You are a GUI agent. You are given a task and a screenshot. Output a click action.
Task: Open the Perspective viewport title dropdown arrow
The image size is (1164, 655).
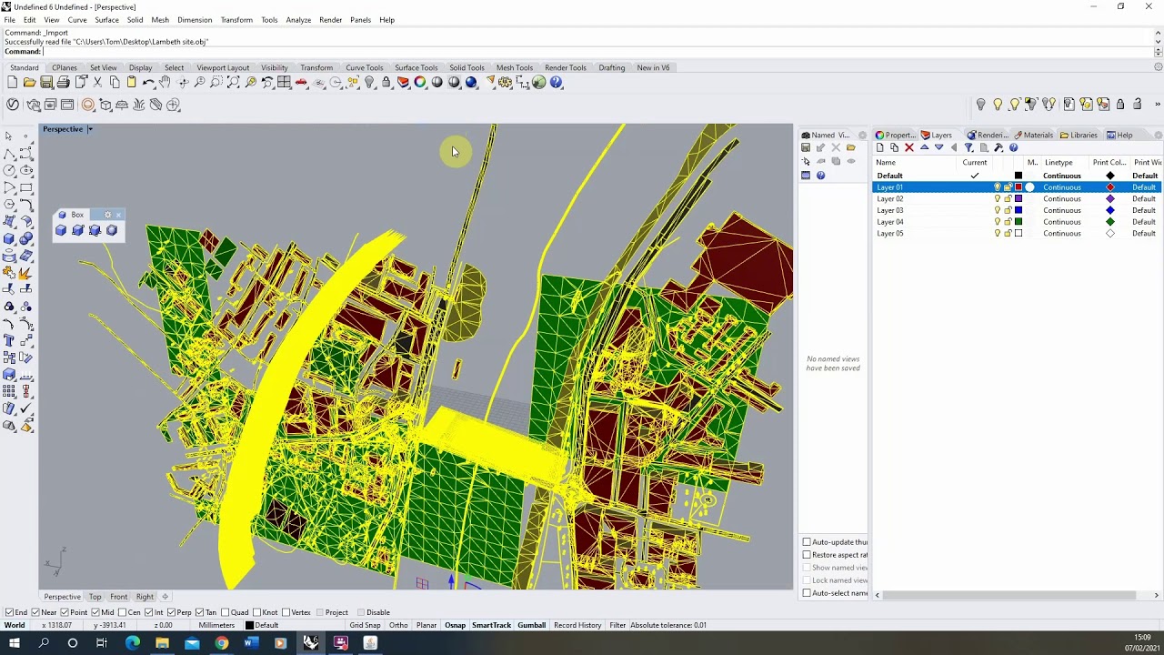[90, 129]
